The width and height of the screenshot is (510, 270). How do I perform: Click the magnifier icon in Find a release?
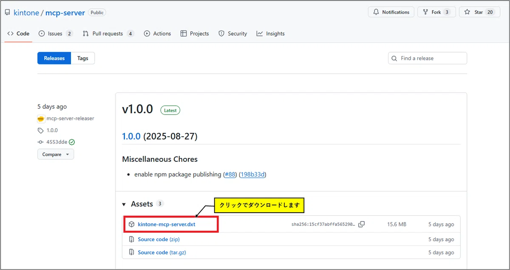tap(394, 59)
